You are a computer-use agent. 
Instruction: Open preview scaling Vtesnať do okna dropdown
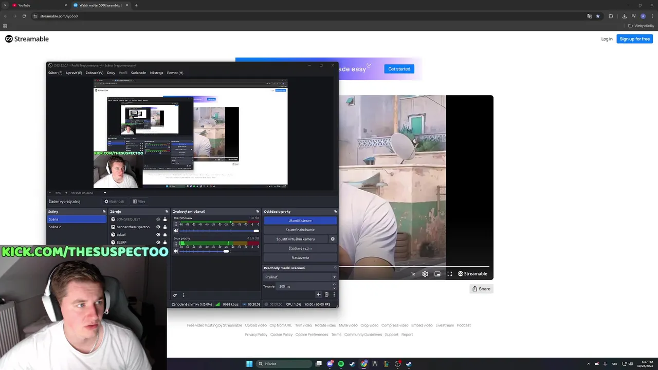(88, 193)
